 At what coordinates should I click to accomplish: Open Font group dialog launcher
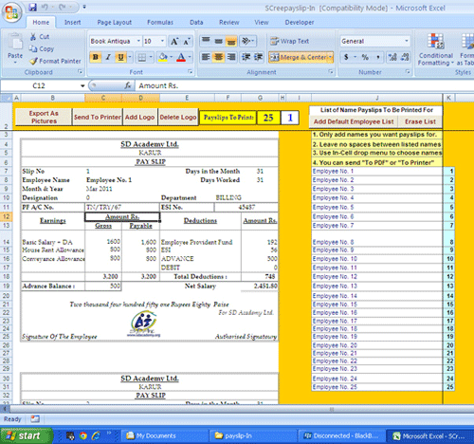(190, 72)
